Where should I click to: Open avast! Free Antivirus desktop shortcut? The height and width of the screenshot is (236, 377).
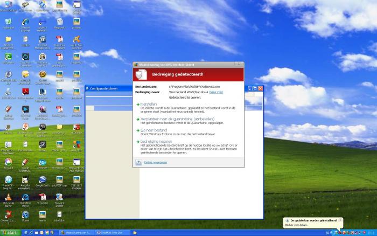tap(76, 42)
